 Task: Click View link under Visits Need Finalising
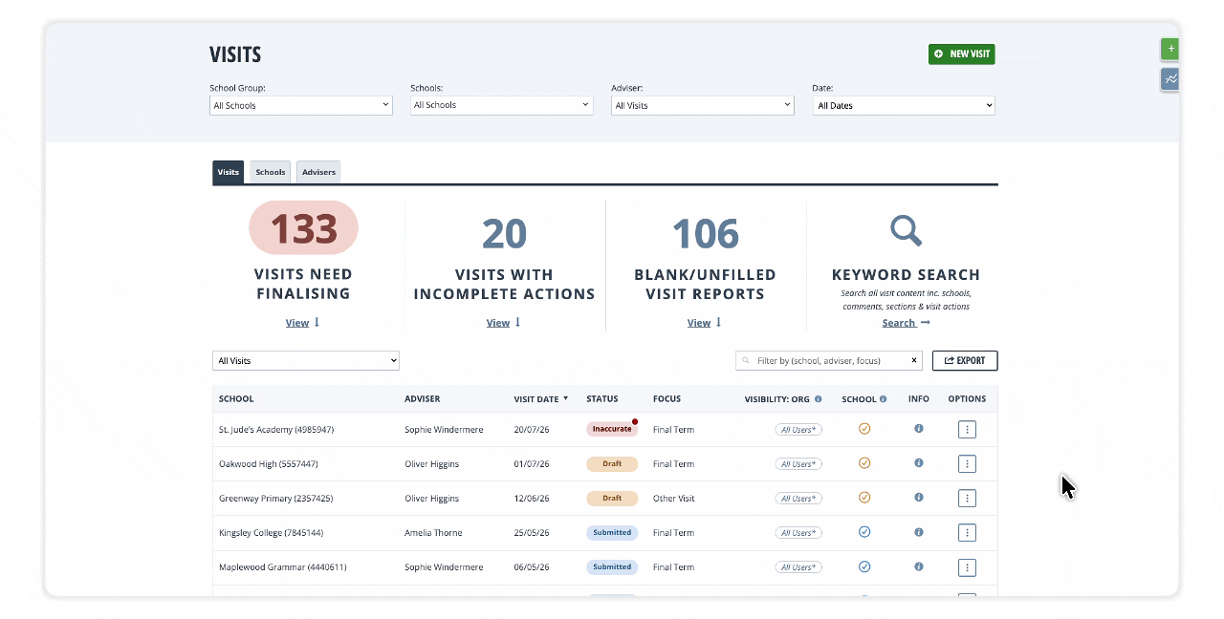297,323
